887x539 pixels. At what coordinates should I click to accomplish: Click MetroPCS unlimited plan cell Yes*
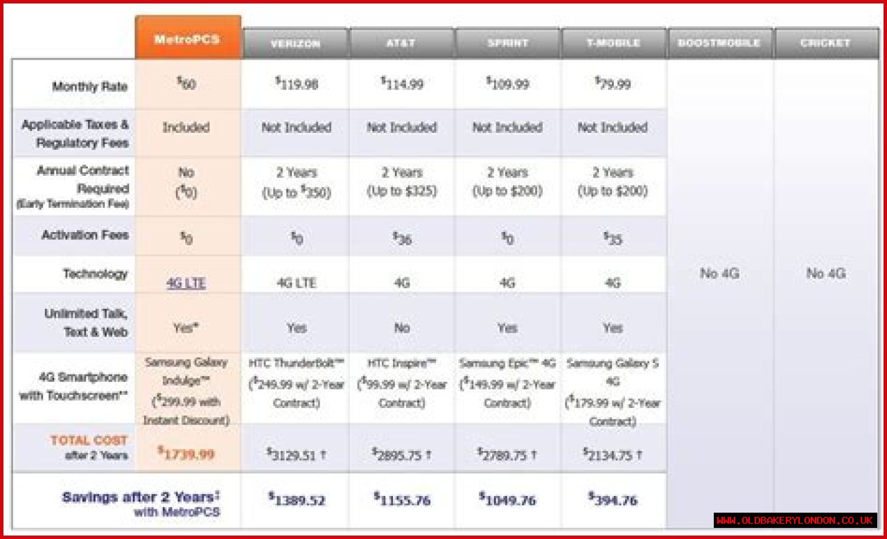click(x=186, y=328)
